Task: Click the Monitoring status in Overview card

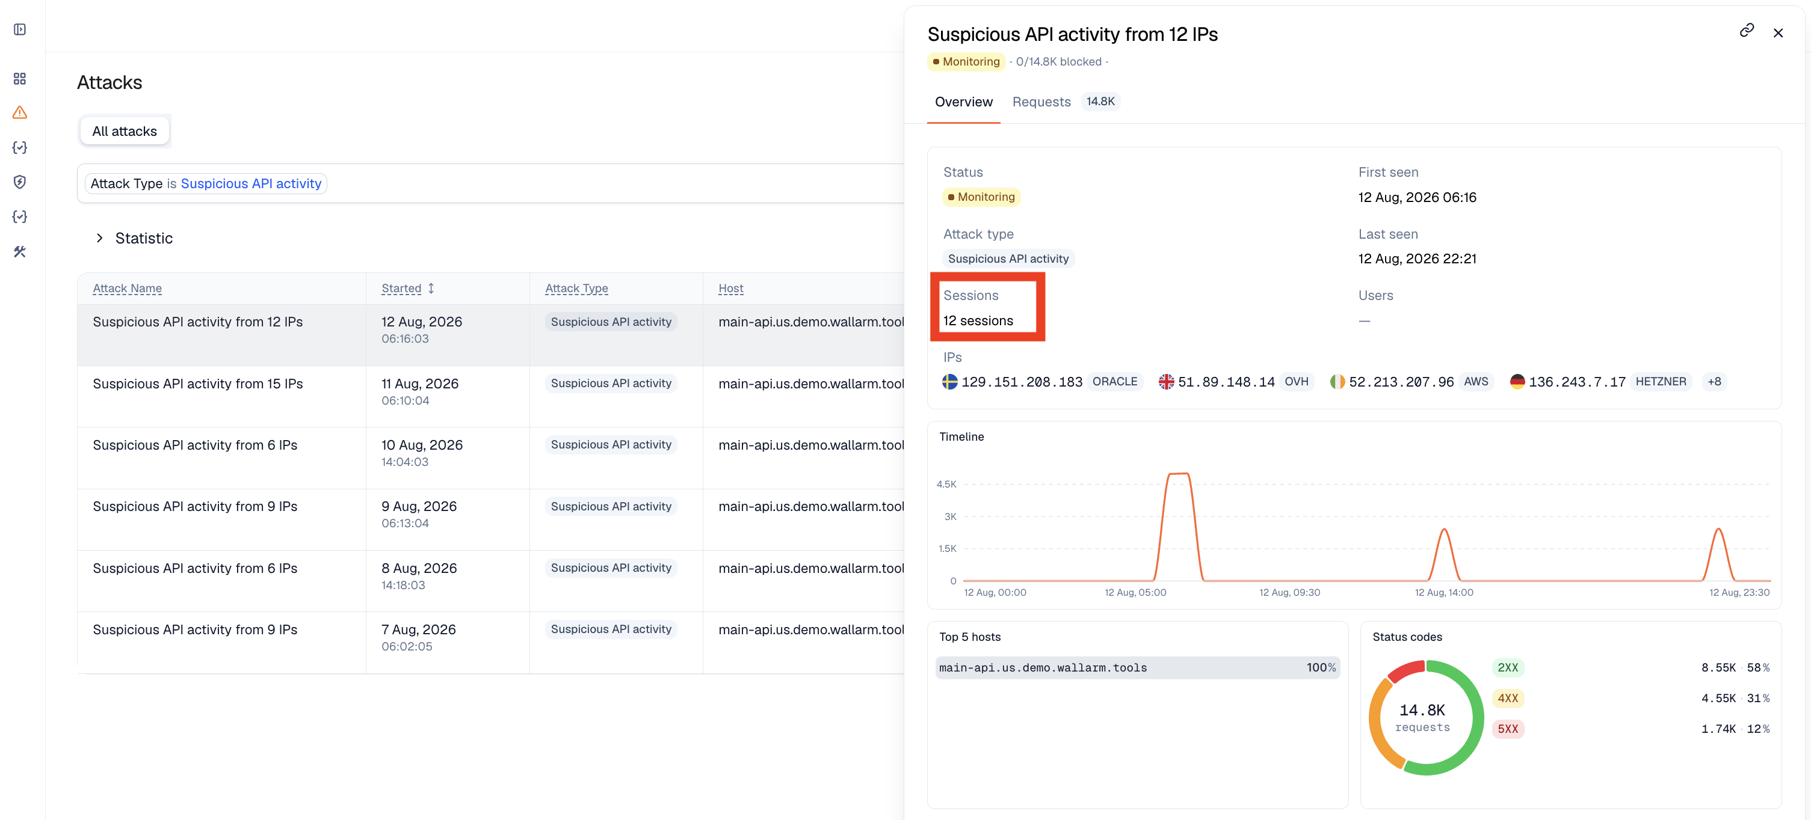Action: point(981,197)
